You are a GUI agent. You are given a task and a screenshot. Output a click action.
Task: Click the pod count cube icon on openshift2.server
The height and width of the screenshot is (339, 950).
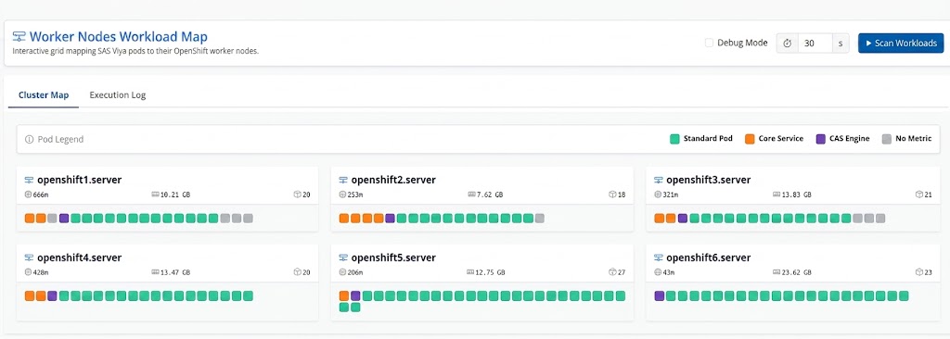click(612, 195)
